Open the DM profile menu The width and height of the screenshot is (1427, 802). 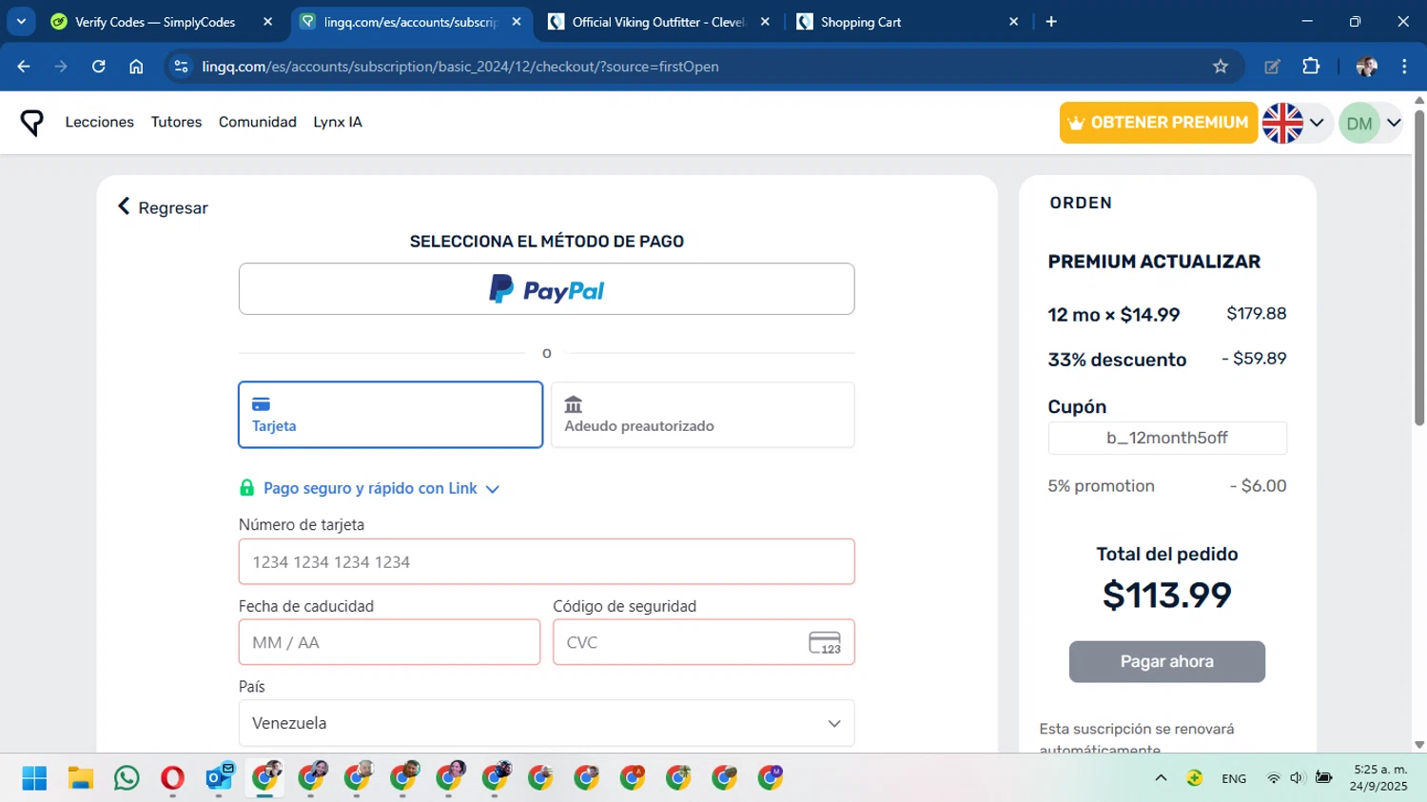click(1370, 123)
